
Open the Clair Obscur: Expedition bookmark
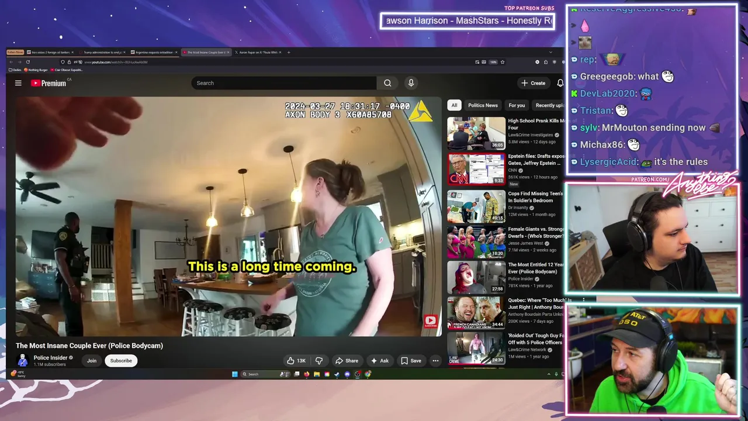pos(67,70)
